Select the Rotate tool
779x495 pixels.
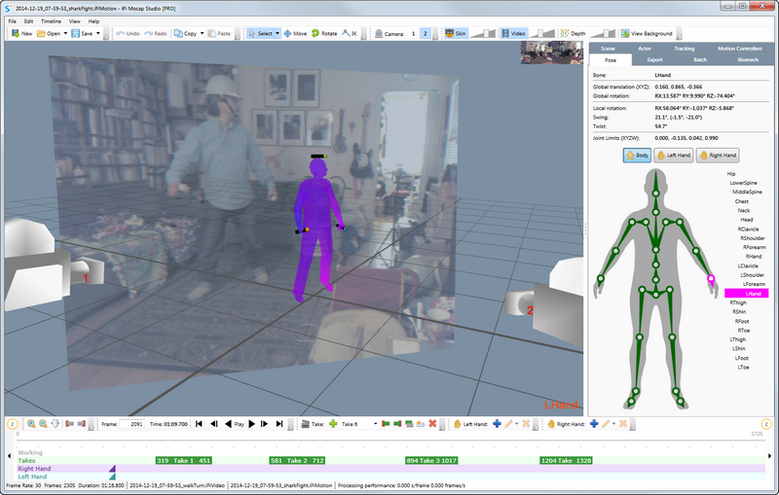pyautogui.click(x=324, y=33)
